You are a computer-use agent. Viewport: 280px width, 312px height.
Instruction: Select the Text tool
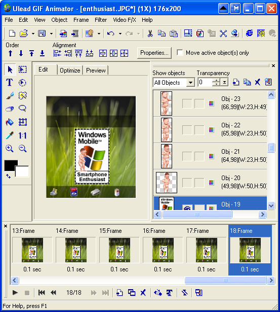(10, 83)
